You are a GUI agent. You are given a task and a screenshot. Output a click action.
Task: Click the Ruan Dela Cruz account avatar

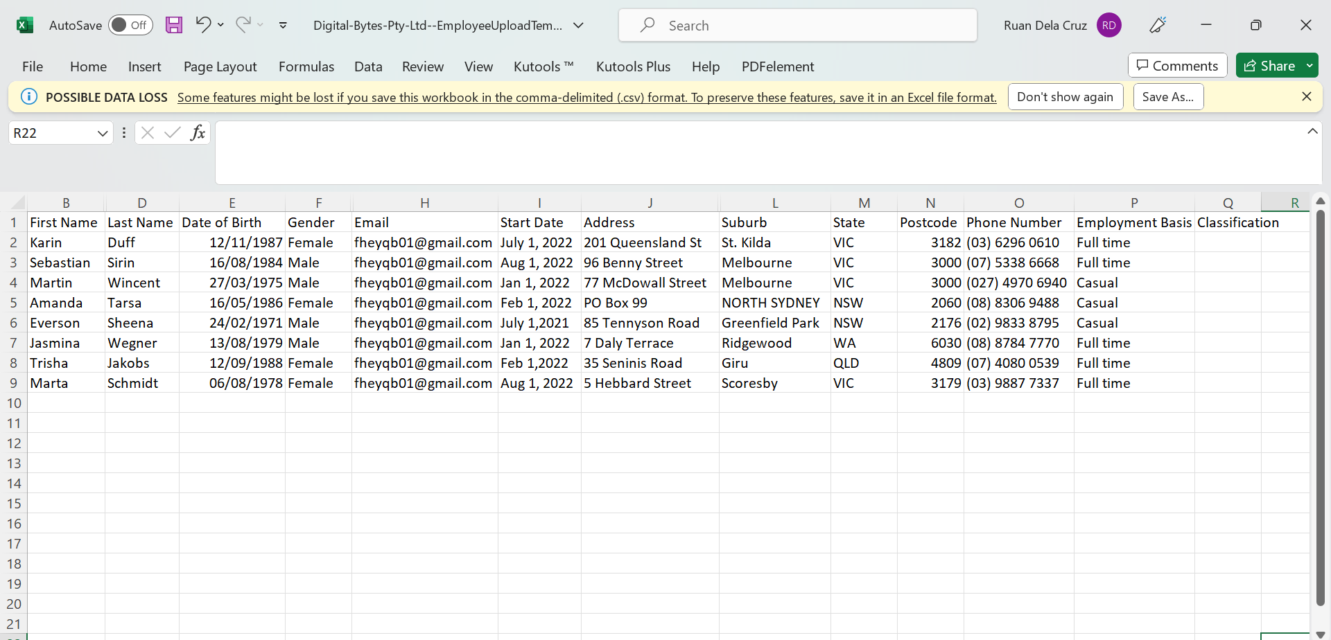pyautogui.click(x=1108, y=26)
